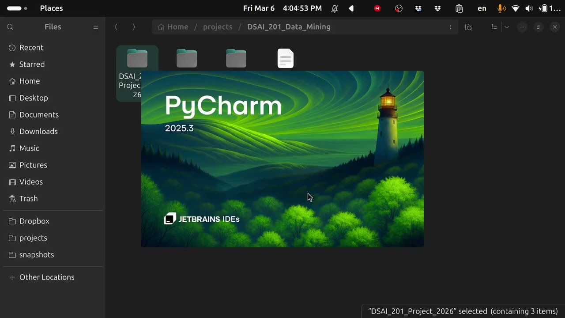Go to Home in the sidebar
Viewport: 565px width, 318px height.
tap(53, 81)
